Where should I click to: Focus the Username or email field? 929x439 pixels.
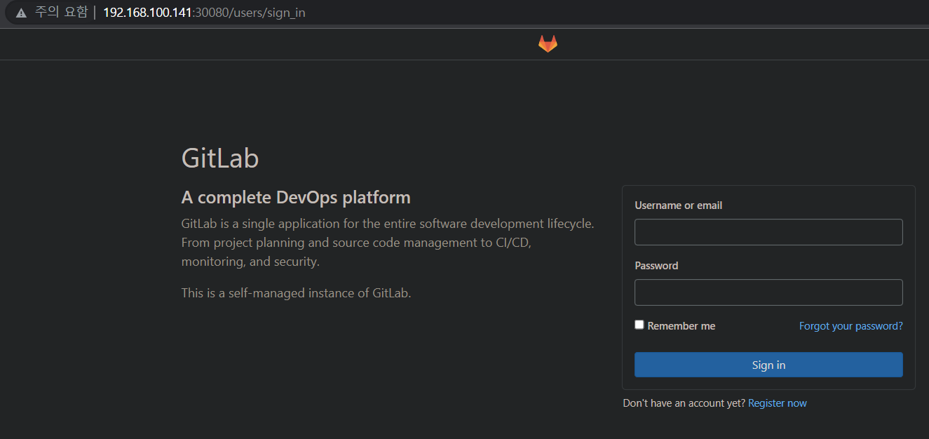coord(768,232)
